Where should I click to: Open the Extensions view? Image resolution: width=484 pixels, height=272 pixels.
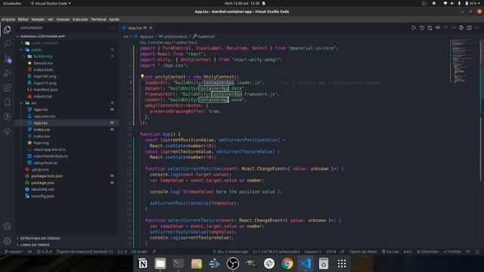[x=7, y=88]
